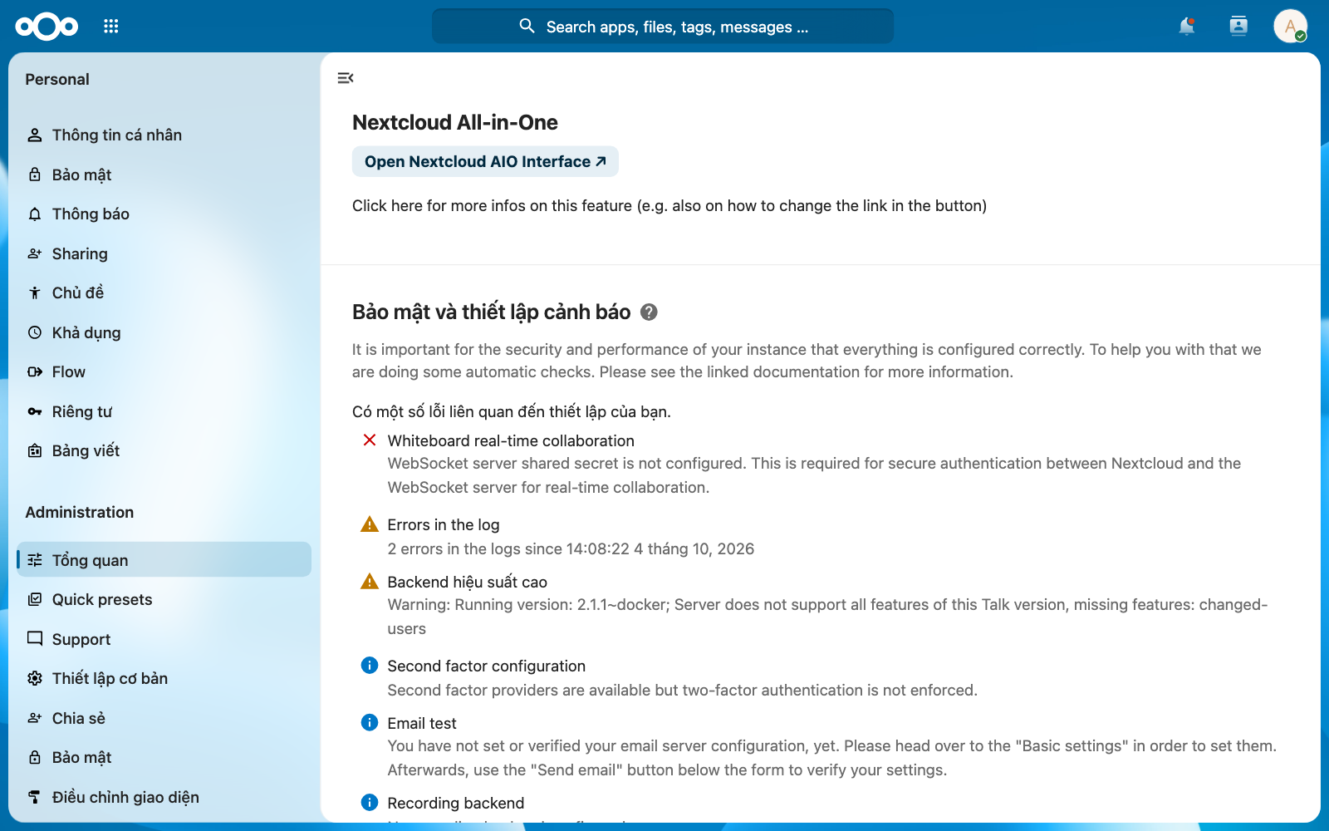Open Quick presets admin page

[164, 599]
